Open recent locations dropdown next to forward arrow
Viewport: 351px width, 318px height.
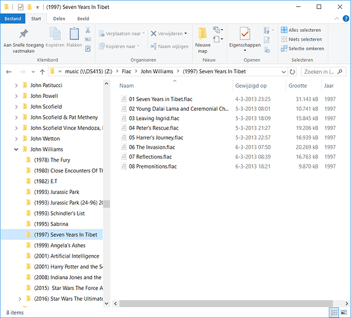click(33, 72)
